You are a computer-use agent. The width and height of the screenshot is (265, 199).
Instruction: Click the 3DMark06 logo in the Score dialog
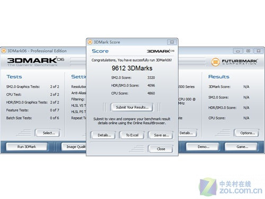(x=161, y=51)
